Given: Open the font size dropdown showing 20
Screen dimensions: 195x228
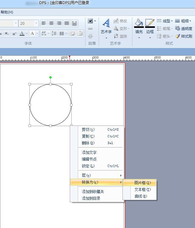Looking at the screenshot, I should pos(36,23).
